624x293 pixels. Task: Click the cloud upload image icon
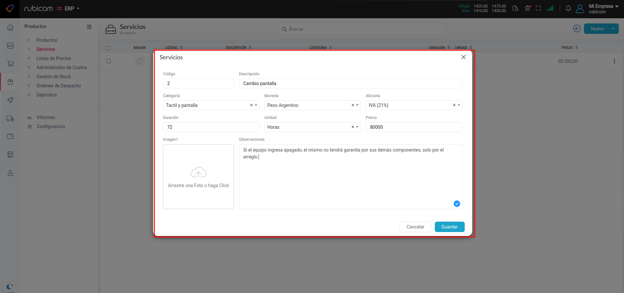(x=198, y=172)
